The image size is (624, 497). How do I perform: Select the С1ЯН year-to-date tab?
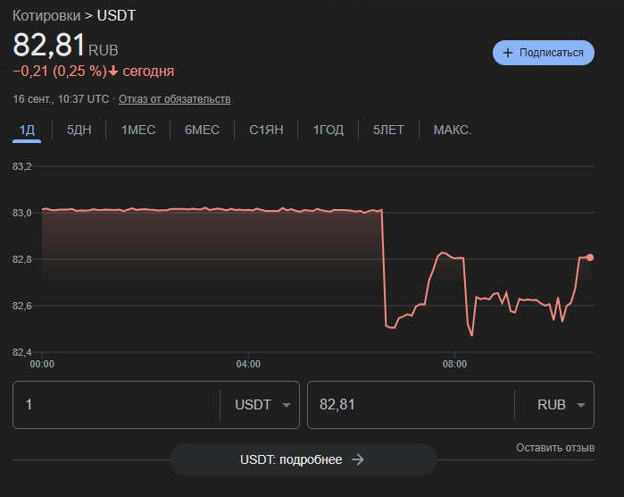click(266, 130)
